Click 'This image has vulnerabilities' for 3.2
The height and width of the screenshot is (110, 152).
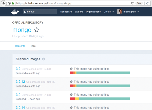tap(92, 69)
